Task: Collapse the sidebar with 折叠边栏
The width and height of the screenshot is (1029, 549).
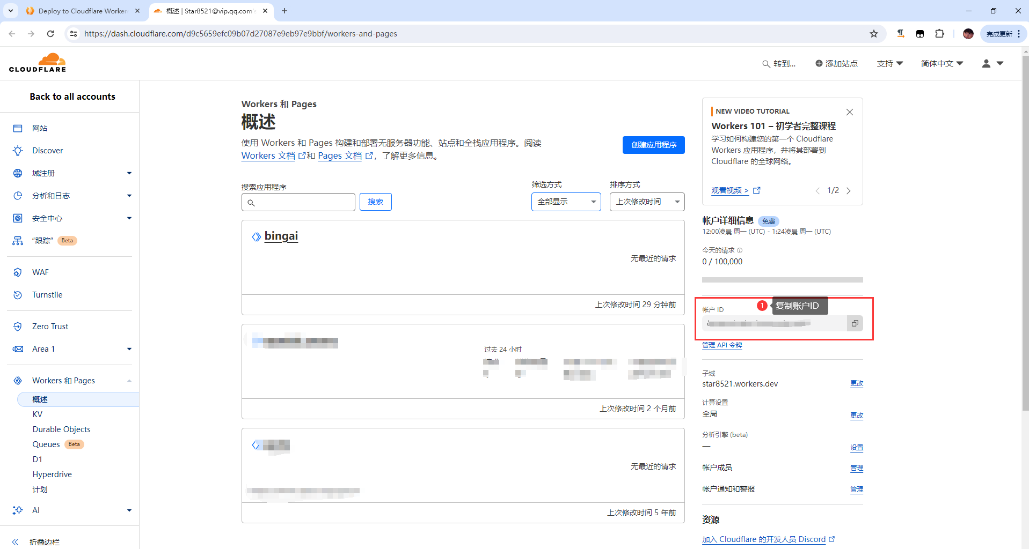Action: (37, 542)
